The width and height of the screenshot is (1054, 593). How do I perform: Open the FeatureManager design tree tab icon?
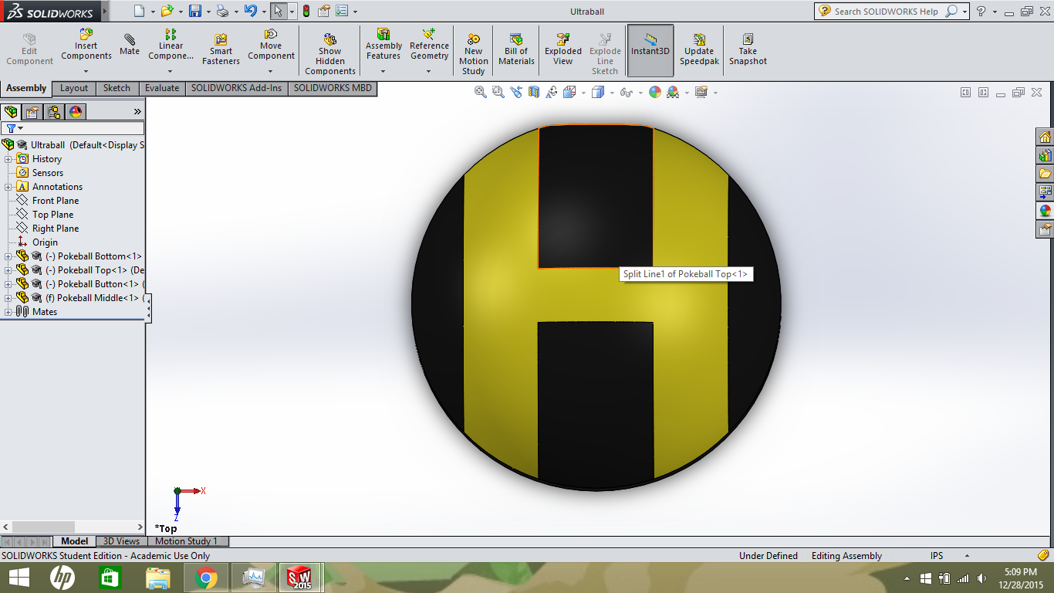[11, 112]
